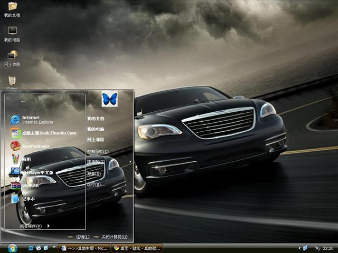Click the network tray icon

pyautogui.click(x=305, y=248)
